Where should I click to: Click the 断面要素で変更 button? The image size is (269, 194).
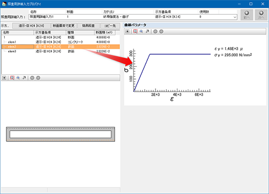pyautogui.click(x=64, y=26)
